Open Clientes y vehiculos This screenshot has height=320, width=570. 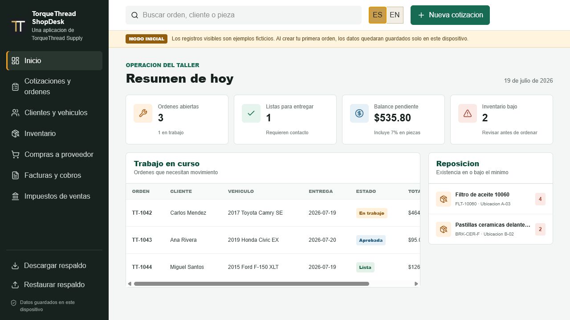click(54, 113)
